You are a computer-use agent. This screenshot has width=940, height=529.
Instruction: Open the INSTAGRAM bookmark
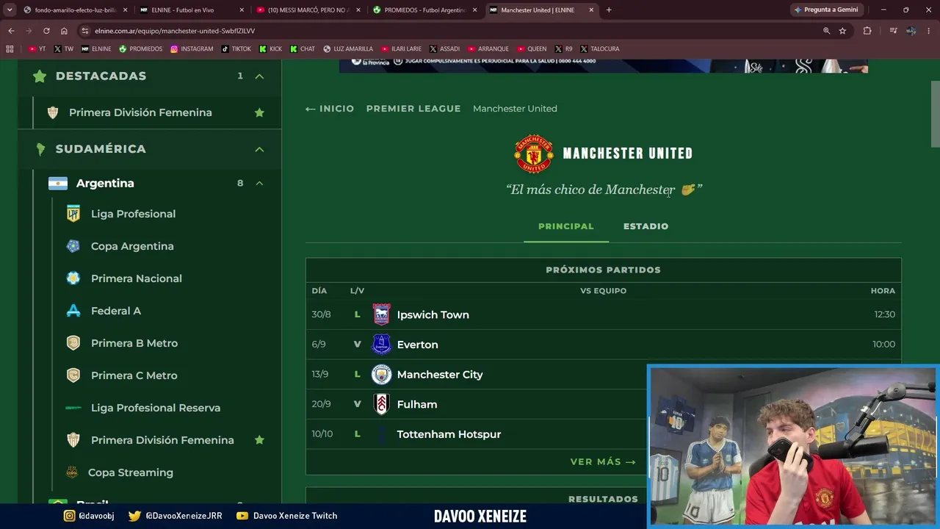(192, 49)
